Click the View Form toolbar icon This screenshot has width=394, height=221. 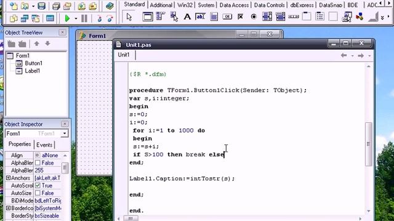click(25, 18)
